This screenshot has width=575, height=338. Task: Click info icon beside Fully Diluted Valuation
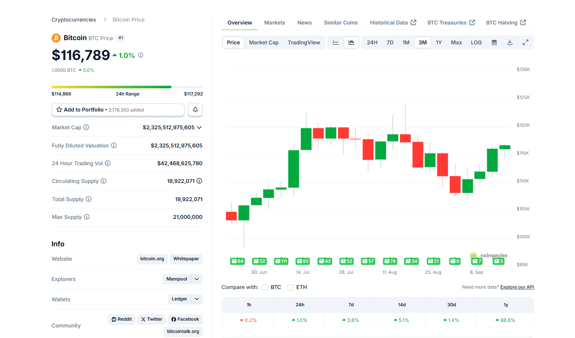[114, 146]
